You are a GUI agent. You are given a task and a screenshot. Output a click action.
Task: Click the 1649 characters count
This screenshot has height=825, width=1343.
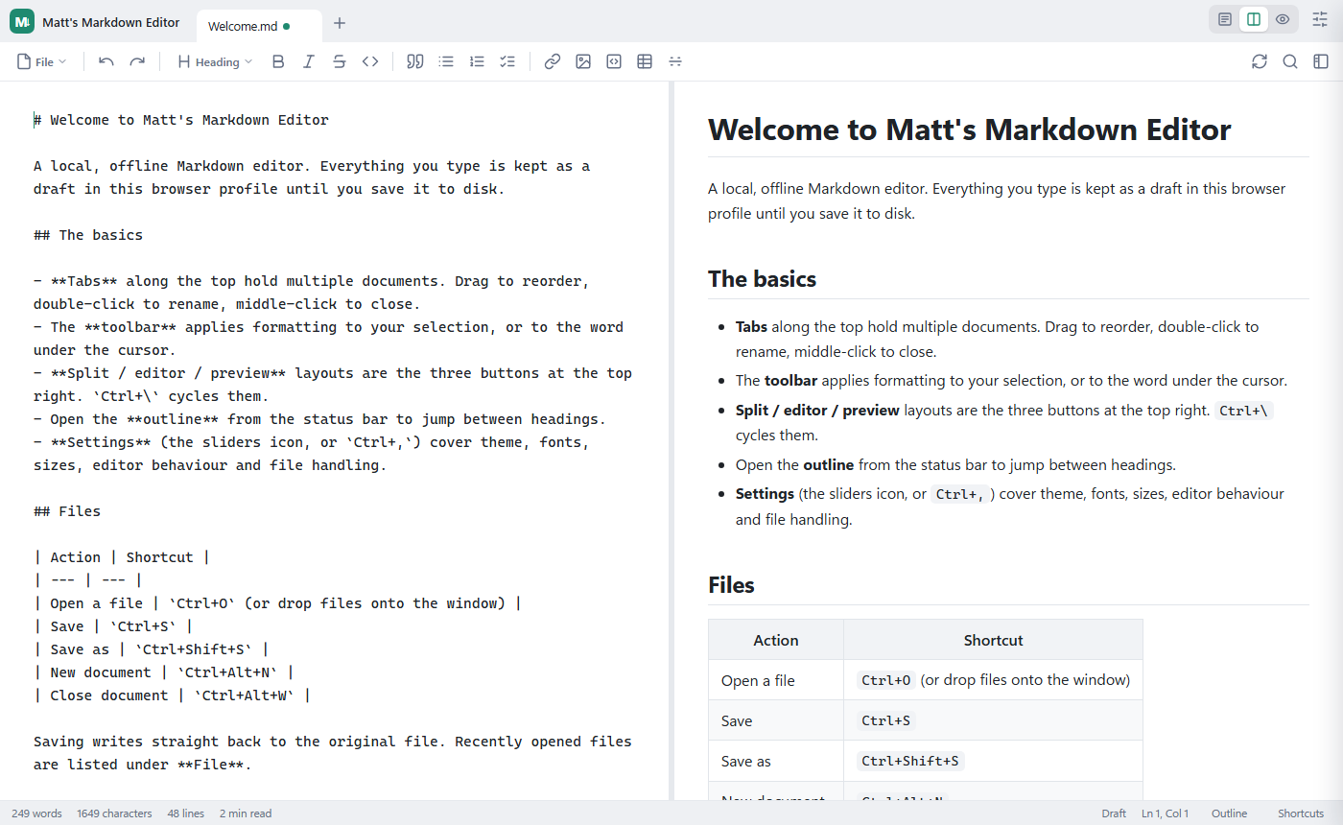click(114, 813)
